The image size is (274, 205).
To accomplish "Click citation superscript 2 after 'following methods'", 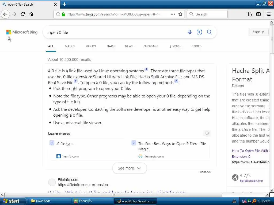I will [176, 81].
